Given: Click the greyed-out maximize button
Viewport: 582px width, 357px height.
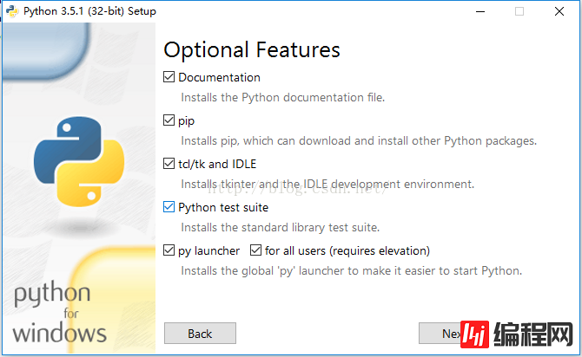Looking at the screenshot, I should pyautogui.click(x=519, y=11).
